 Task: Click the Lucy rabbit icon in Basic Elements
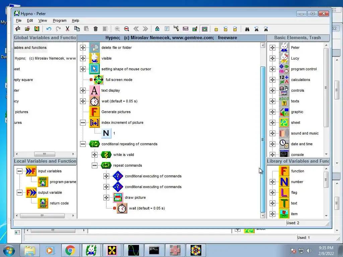click(x=284, y=58)
